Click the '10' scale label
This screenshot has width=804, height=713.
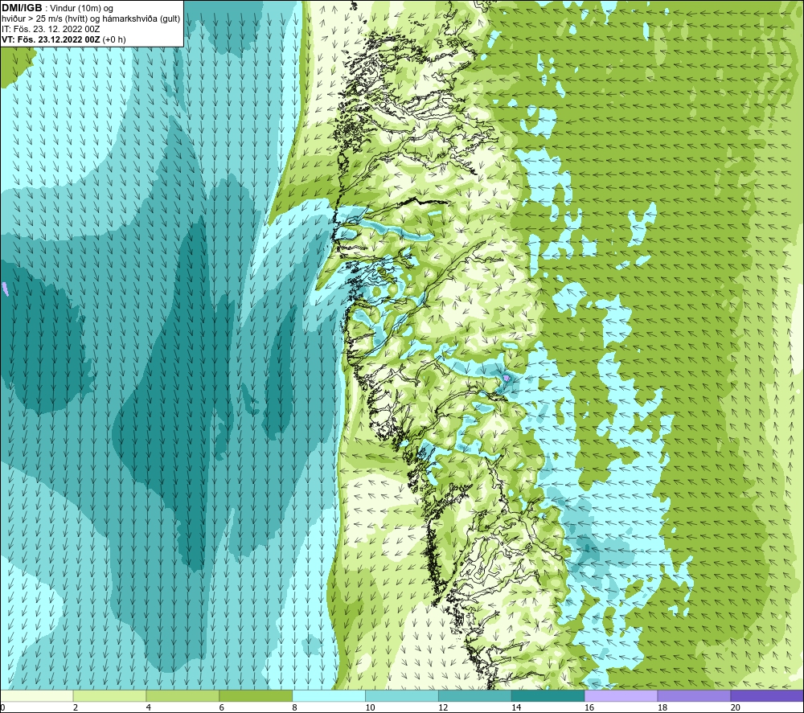(x=370, y=707)
